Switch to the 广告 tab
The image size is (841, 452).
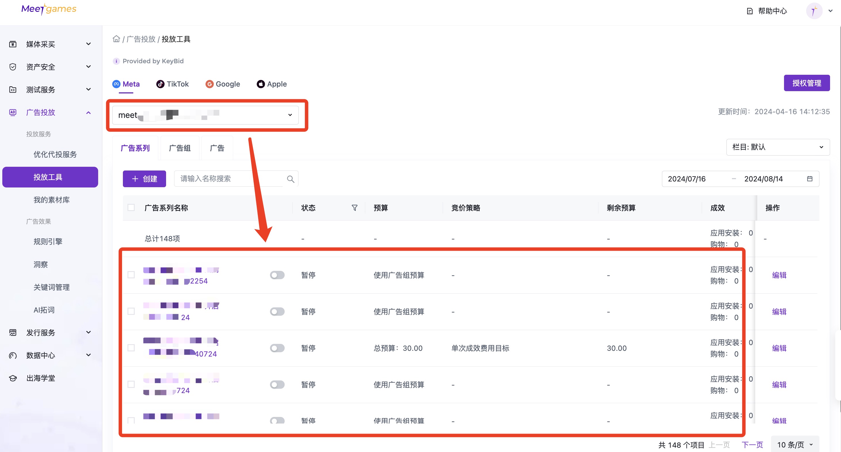[x=217, y=148]
